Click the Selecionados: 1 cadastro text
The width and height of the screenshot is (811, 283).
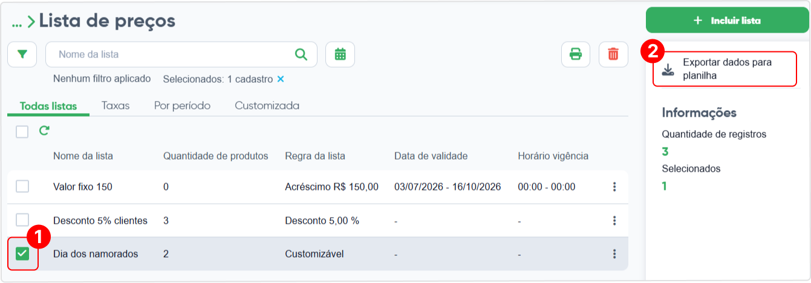click(218, 79)
